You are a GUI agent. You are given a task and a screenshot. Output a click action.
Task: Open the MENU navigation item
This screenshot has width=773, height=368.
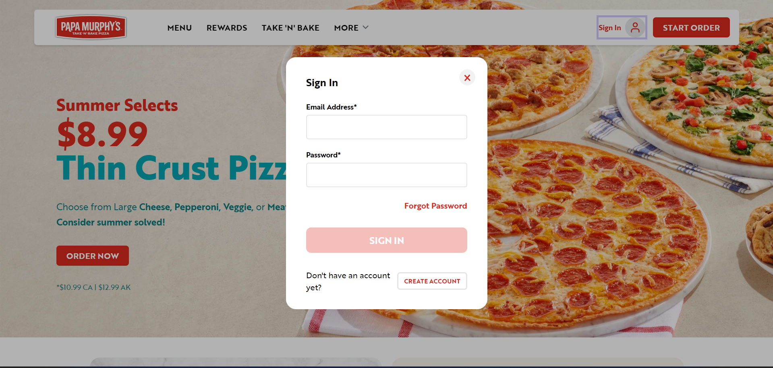tap(180, 28)
